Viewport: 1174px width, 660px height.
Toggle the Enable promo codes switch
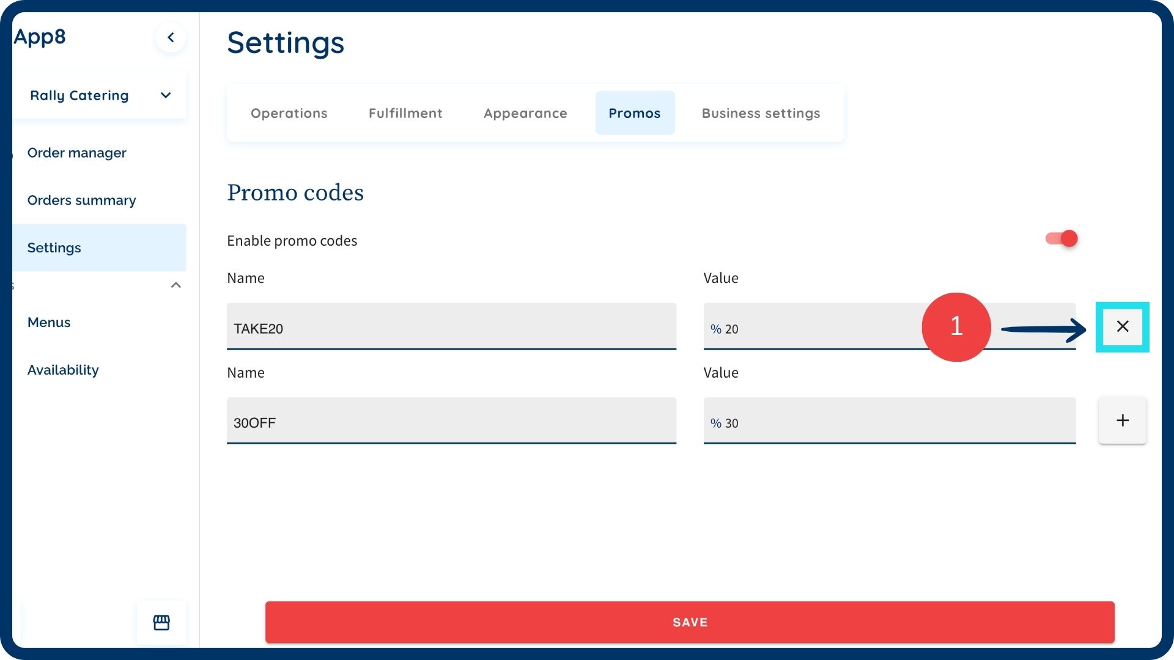tap(1061, 238)
